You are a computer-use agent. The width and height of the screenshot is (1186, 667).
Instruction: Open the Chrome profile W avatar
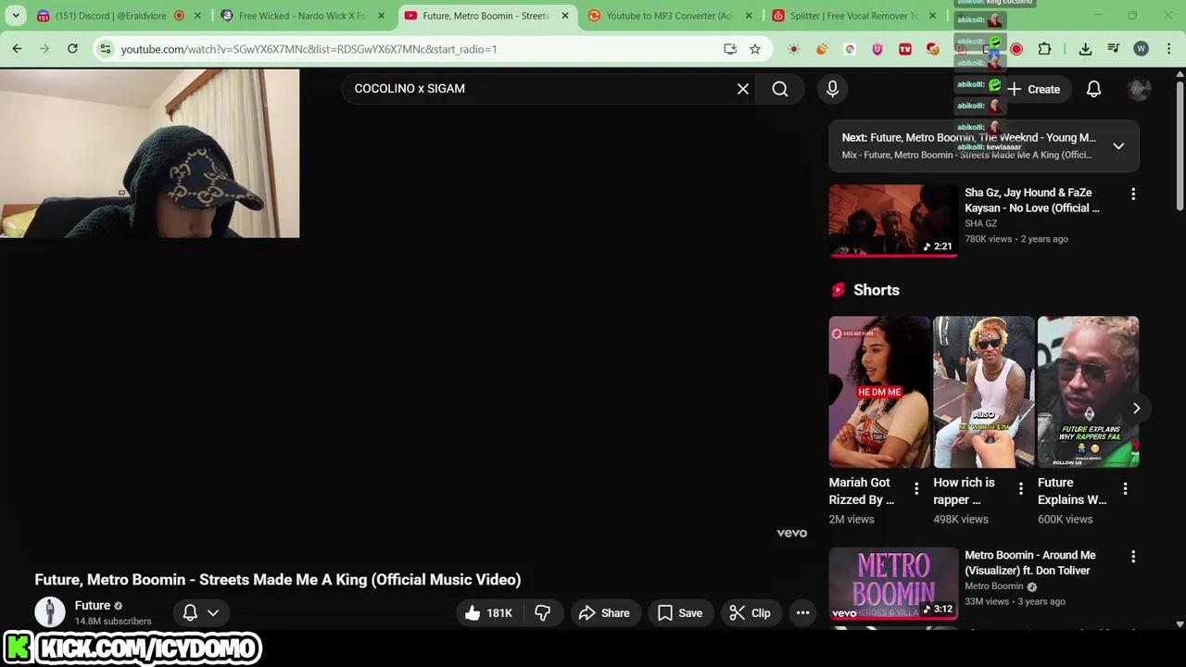click(x=1141, y=49)
